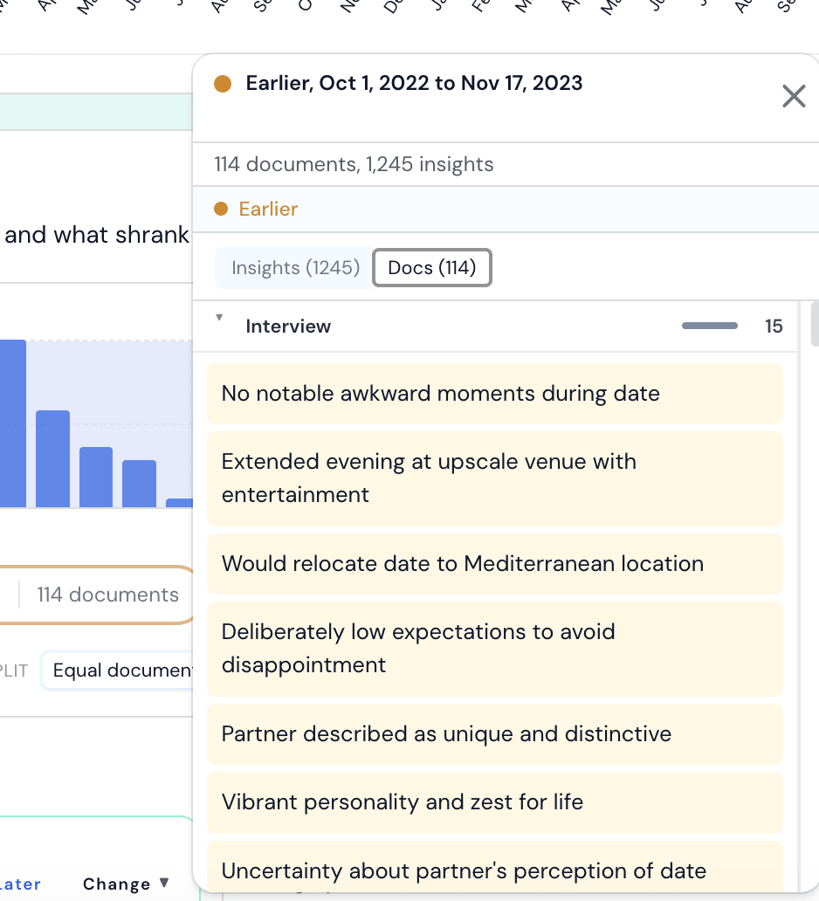Sort by the Change column arrow
This screenshot has height=901, width=819.
coord(164,883)
